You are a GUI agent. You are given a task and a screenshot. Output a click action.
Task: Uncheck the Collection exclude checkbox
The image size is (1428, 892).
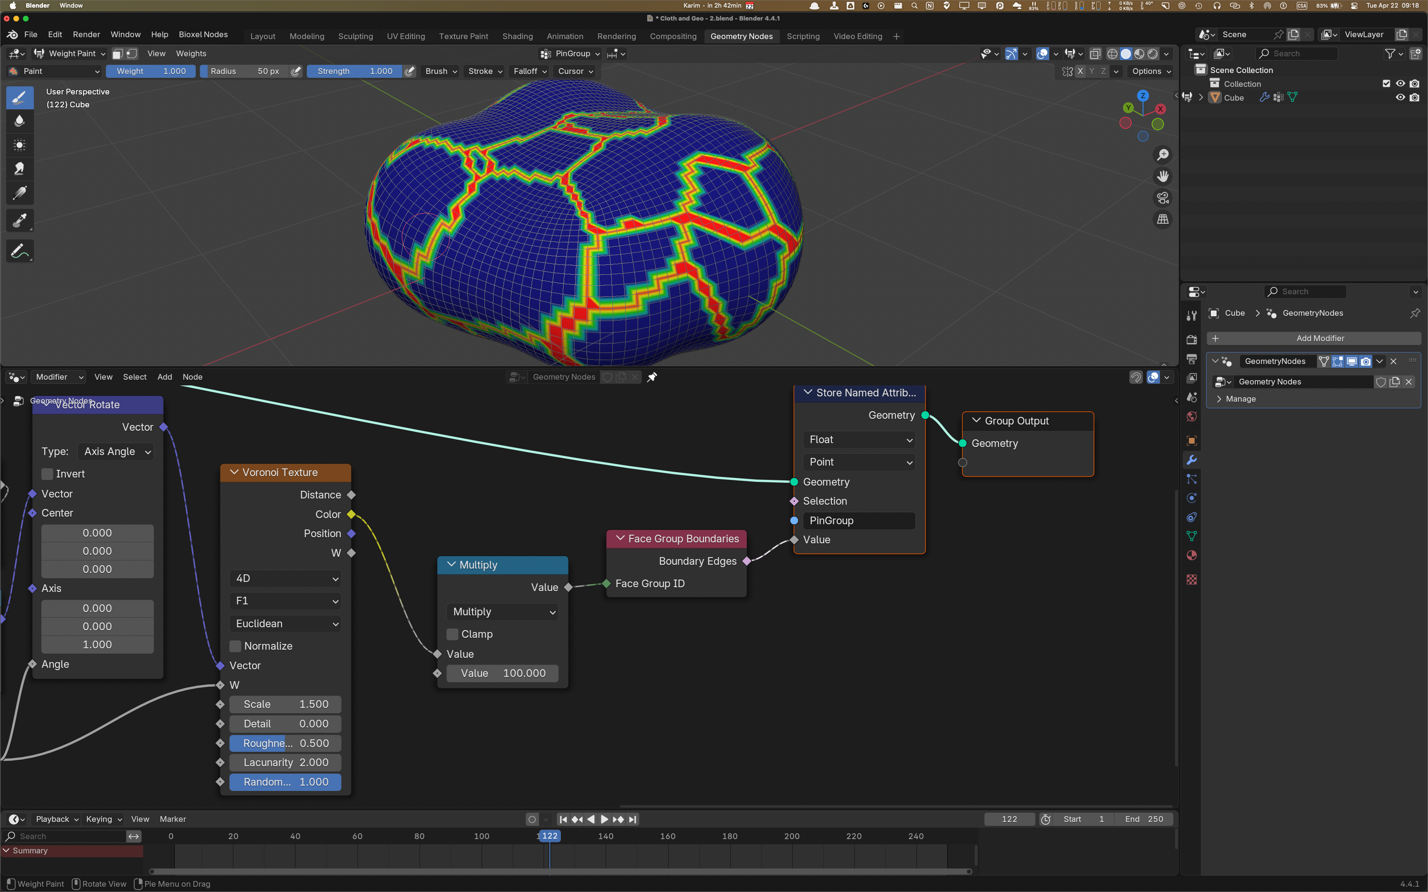[1386, 84]
